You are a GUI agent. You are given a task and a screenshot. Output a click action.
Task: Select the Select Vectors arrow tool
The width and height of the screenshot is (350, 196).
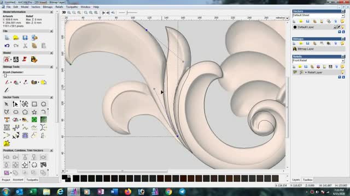[7, 104]
